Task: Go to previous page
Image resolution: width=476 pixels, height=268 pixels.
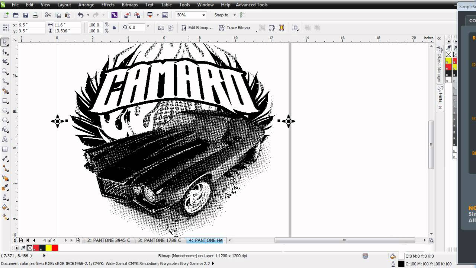Action: coord(34,240)
